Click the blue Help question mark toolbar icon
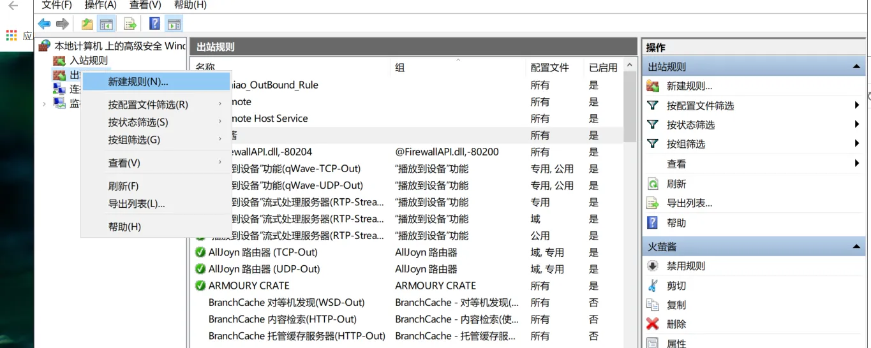Image resolution: width=871 pixels, height=348 pixels. tap(154, 24)
